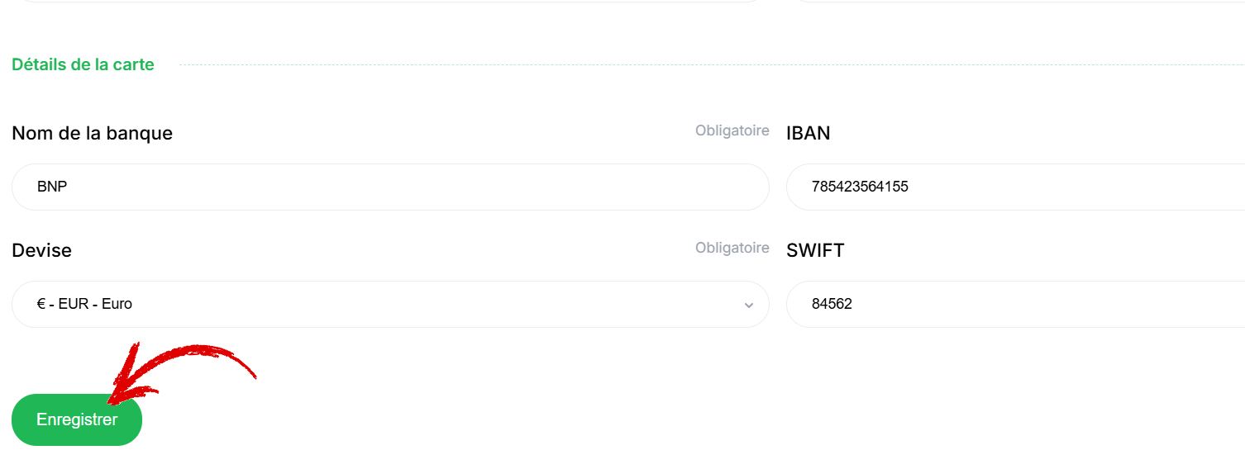Click the "IBAN" field label
The width and height of the screenshot is (1245, 450).
tap(809, 133)
